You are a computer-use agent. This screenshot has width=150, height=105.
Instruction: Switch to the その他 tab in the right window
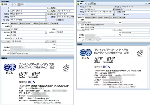coord(100,17)
